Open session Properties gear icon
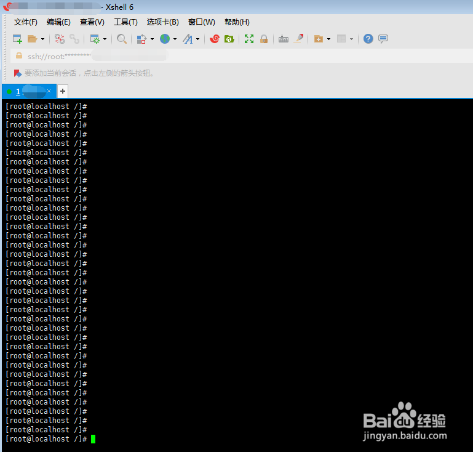The width and height of the screenshot is (473, 452). pos(95,39)
